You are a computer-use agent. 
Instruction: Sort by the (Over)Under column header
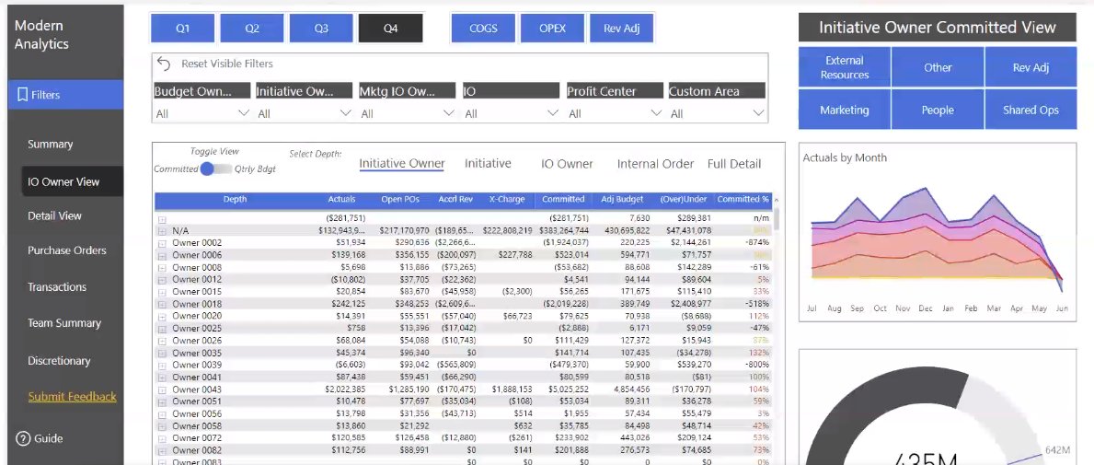[x=683, y=200]
